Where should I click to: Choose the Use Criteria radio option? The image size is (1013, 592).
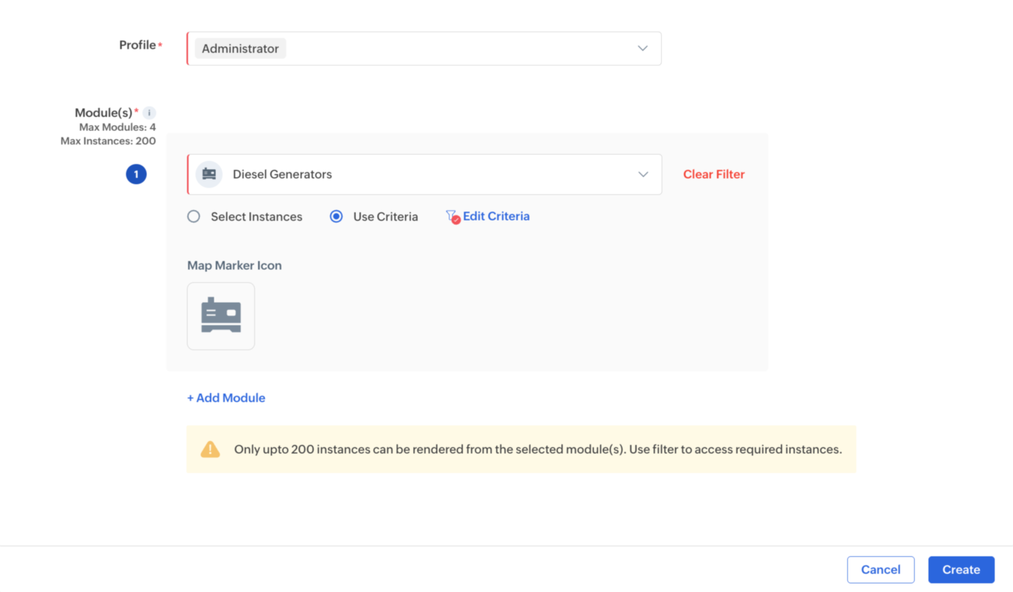coord(336,216)
